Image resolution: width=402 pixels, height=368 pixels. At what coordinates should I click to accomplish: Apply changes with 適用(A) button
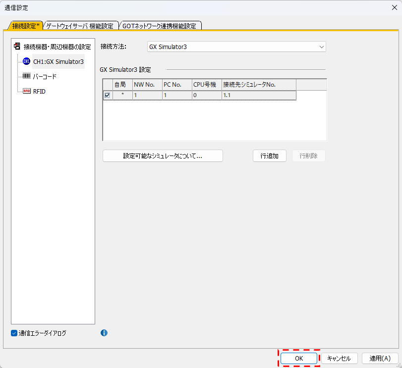pos(380,358)
